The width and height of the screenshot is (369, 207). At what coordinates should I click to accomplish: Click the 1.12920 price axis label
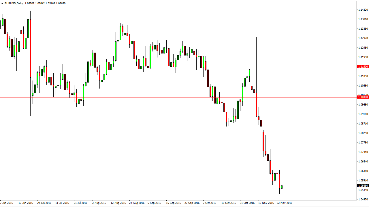(x=363, y=38)
